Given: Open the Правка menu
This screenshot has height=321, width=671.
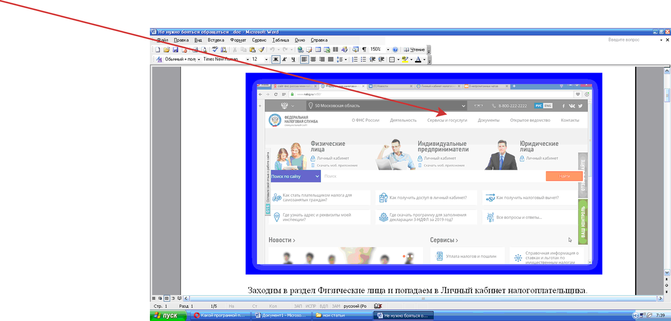Looking at the screenshot, I should point(181,40).
